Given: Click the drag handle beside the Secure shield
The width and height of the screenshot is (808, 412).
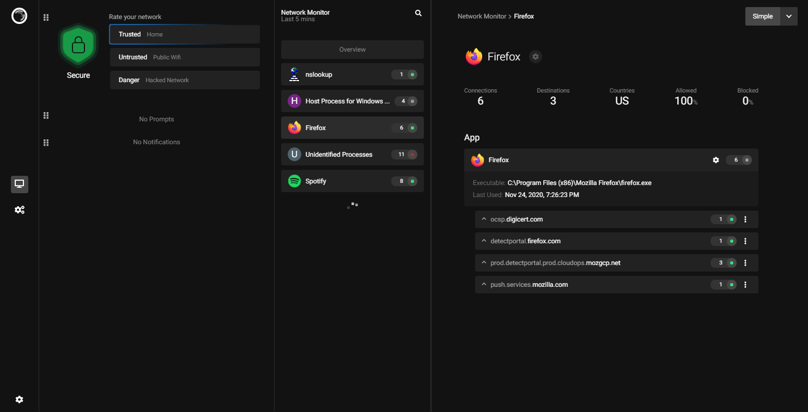Looking at the screenshot, I should point(46,17).
